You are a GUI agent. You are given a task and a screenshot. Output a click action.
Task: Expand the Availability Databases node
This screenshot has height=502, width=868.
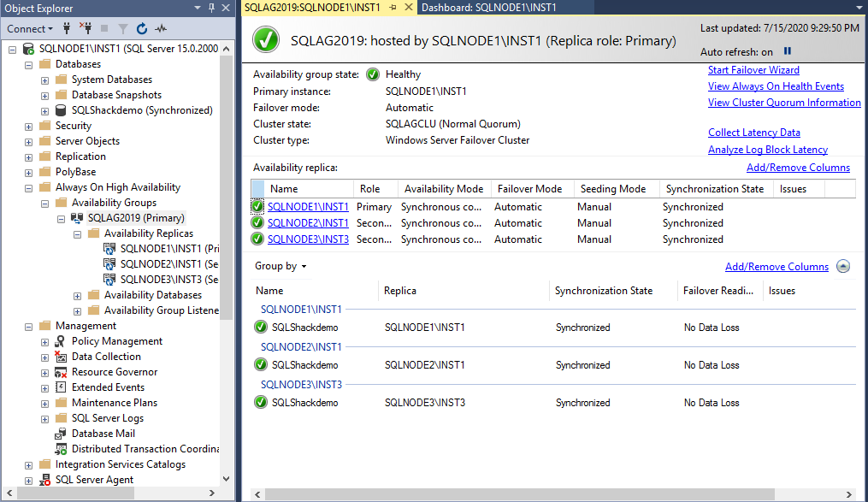tap(78, 295)
